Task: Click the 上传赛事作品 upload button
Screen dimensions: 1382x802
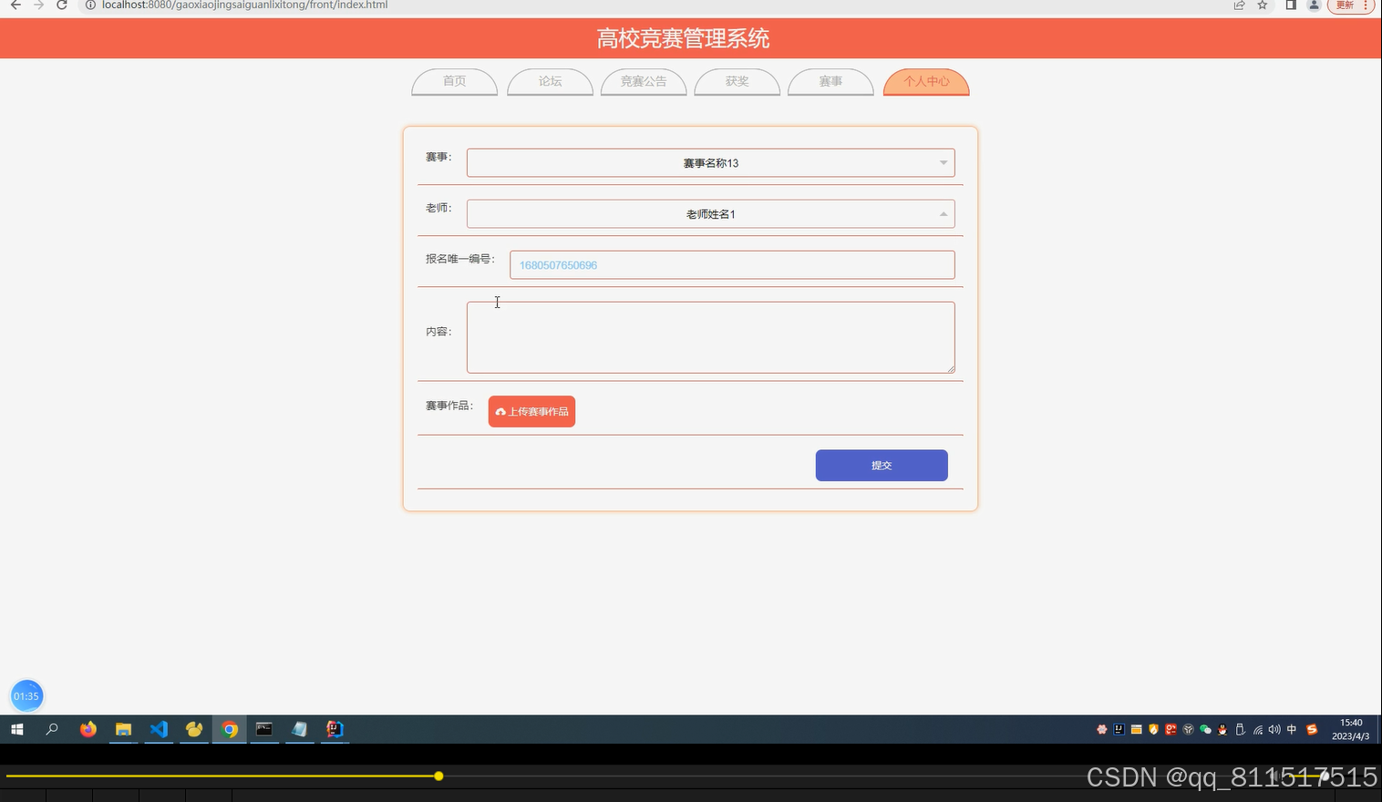Action: [x=531, y=411]
